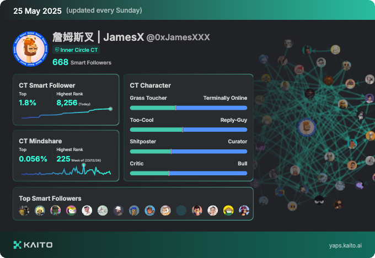Click the Top Smart Followers heading
This screenshot has width=375, height=258.
click(50, 198)
